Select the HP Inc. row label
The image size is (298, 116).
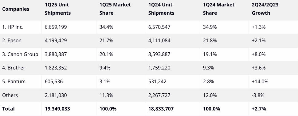tap(13, 27)
